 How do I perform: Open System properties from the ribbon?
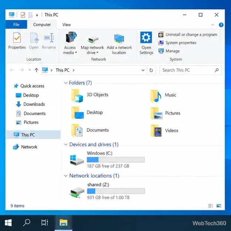tap(177, 43)
